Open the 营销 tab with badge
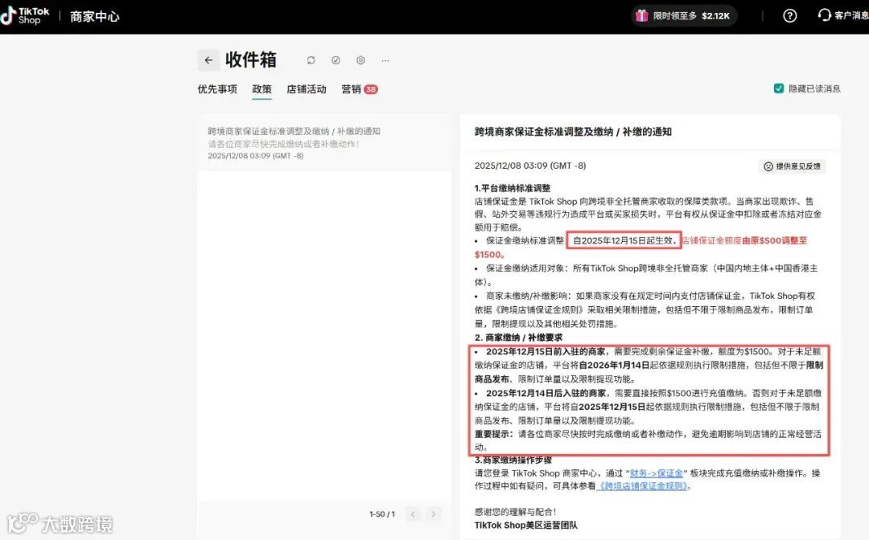Image resolution: width=869 pixels, height=540 pixels. coord(359,89)
